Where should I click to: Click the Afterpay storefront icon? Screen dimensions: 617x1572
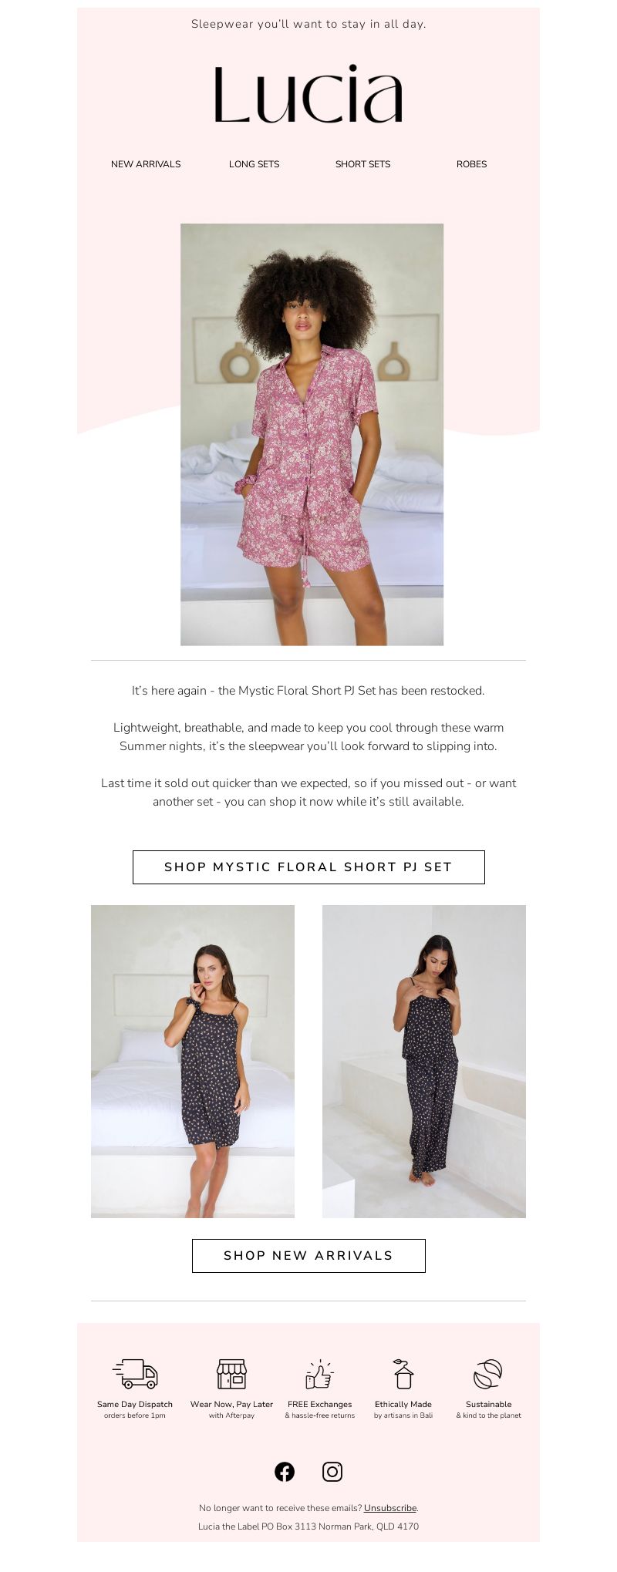(231, 1374)
